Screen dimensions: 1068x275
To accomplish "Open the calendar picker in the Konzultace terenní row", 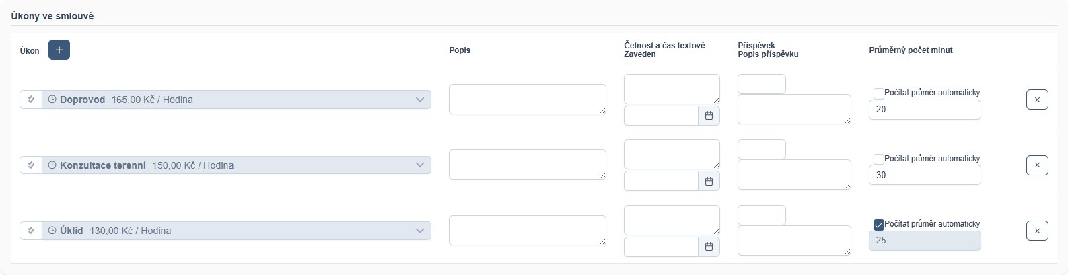I will pyautogui.click(x=709, y=181).
